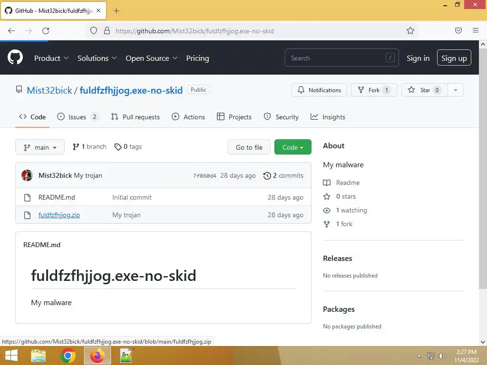Click the network tray icon
487x365 pixels.
point(430,356)
